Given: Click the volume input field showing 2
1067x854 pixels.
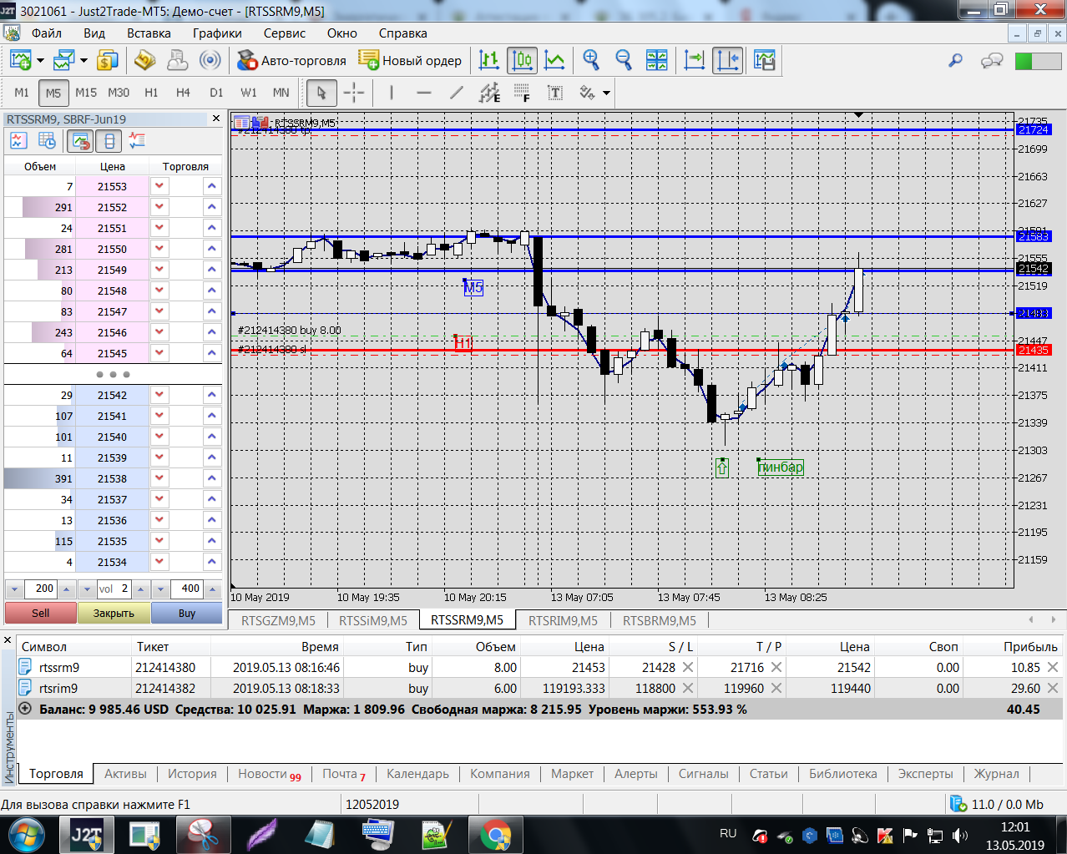Looking at the screenshot, I should pyautogui.click(x=115, y=589).
